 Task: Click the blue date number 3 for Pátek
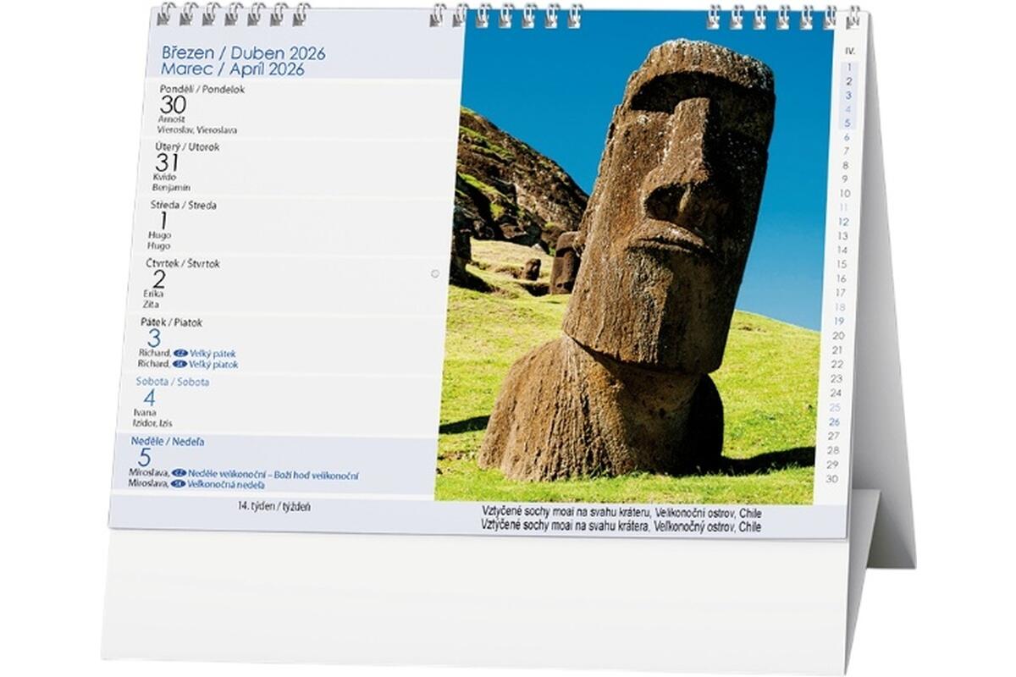coord(154,338)
